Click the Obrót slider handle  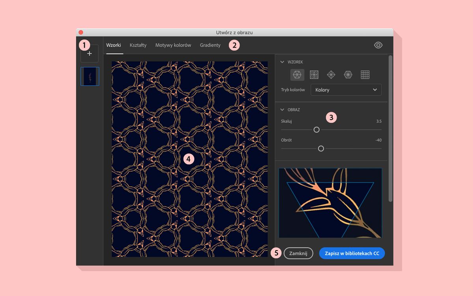coord(321,148)
